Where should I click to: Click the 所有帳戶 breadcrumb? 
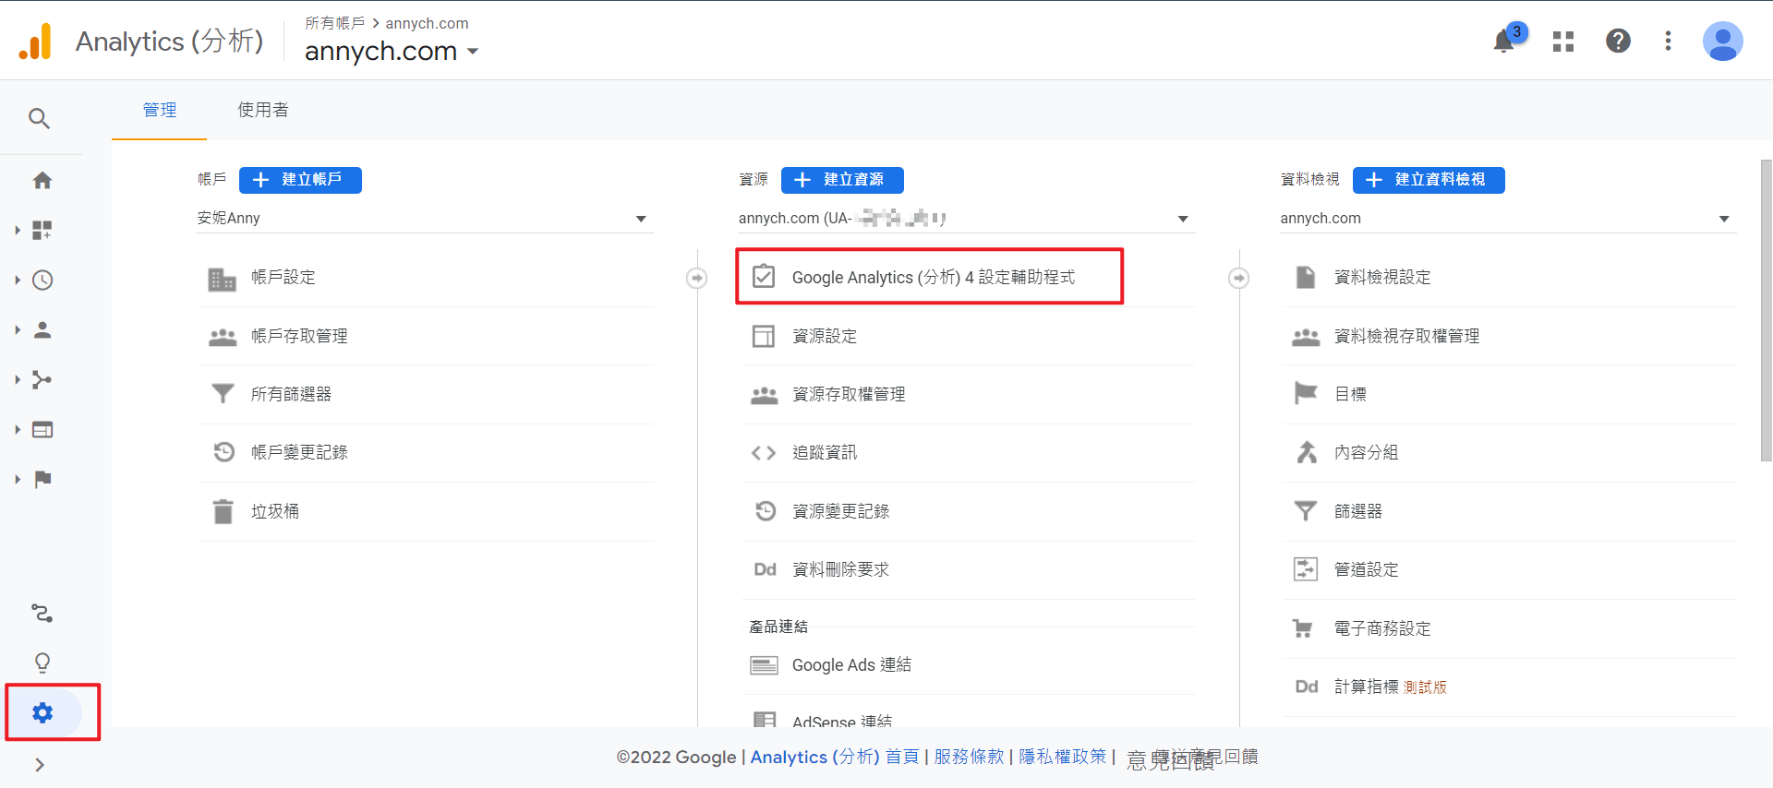pos(335,23)
